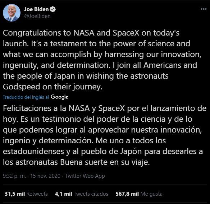The width and height of the screenshot is (210, 204).
Task: Click the 'Traducido del inglés al' translation label
Action: click(x=26, y=97)
